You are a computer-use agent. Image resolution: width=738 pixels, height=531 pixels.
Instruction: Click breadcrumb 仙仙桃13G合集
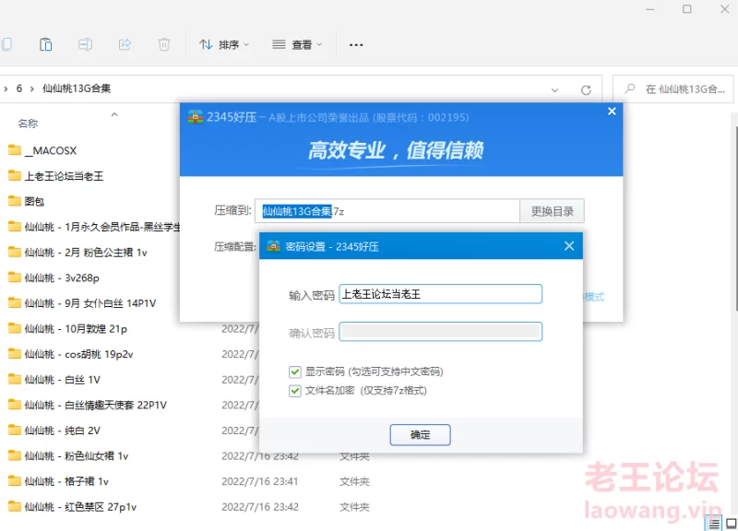coord(77,88)
